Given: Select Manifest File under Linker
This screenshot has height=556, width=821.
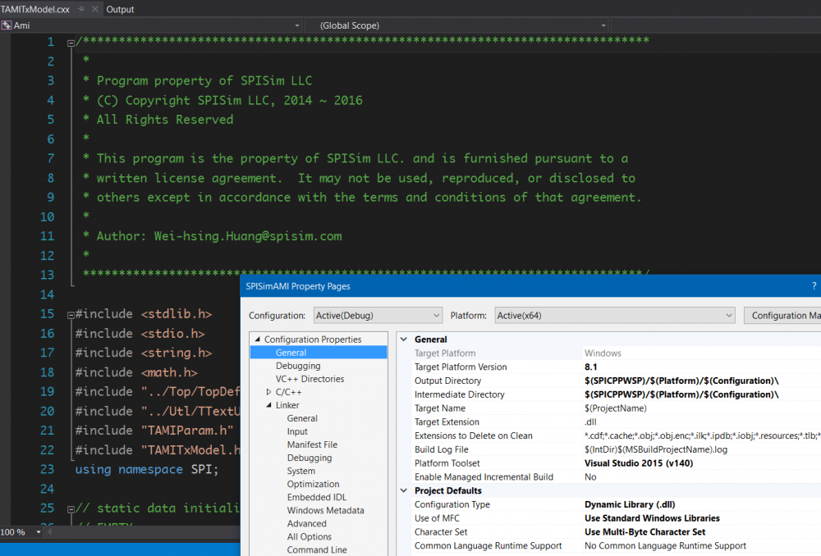Looking at the screenshot, I should tap(312, 444).
